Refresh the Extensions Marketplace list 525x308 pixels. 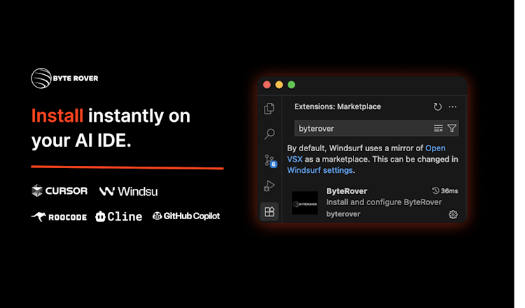click(437, 107)
